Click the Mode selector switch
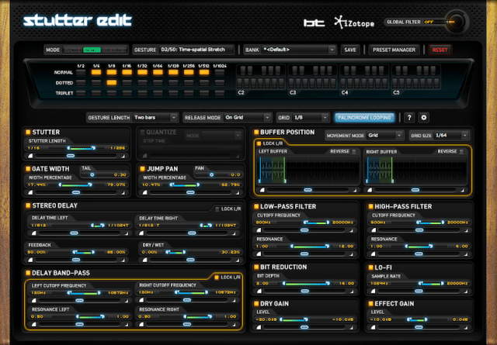The width and height of the screenshot is (497, 345). click(x=95, y=50)
